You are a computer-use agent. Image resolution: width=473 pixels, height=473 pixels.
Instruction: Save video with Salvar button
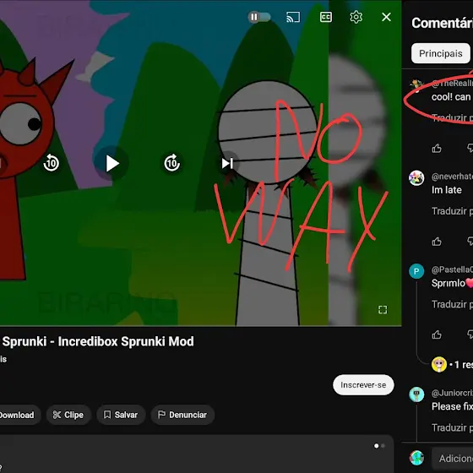pyautogui.click(x=121, y=415)
